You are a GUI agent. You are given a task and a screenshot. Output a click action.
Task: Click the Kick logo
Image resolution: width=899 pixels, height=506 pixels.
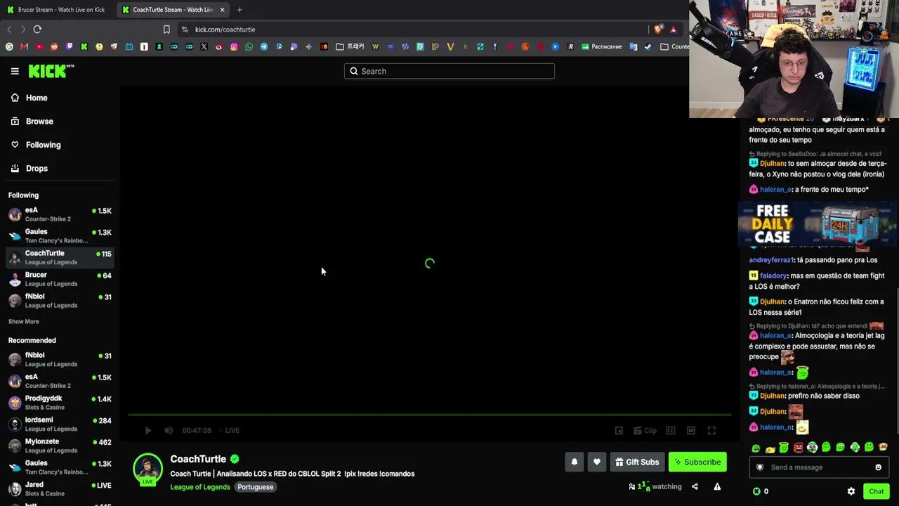[51, 70]
